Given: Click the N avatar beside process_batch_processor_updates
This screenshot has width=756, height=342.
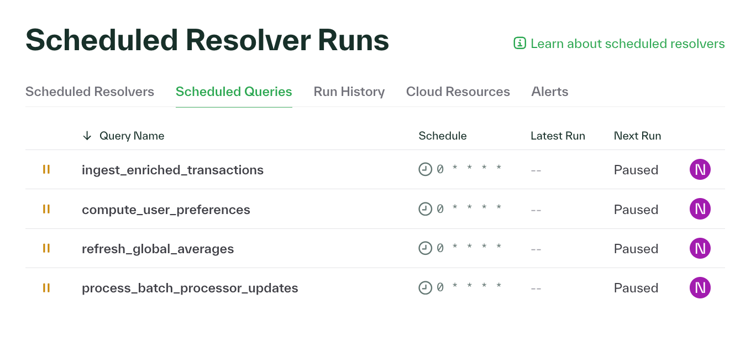Looking at the screenshot, I should point(700,287).
